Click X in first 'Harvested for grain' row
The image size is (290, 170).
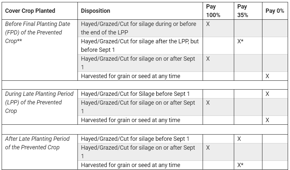pyautogui.click(x=267, y=76)
